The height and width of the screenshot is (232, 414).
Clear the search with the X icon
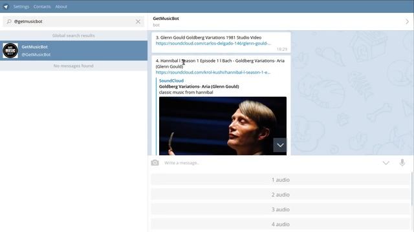pyautogui.click(x=138, y=21)
